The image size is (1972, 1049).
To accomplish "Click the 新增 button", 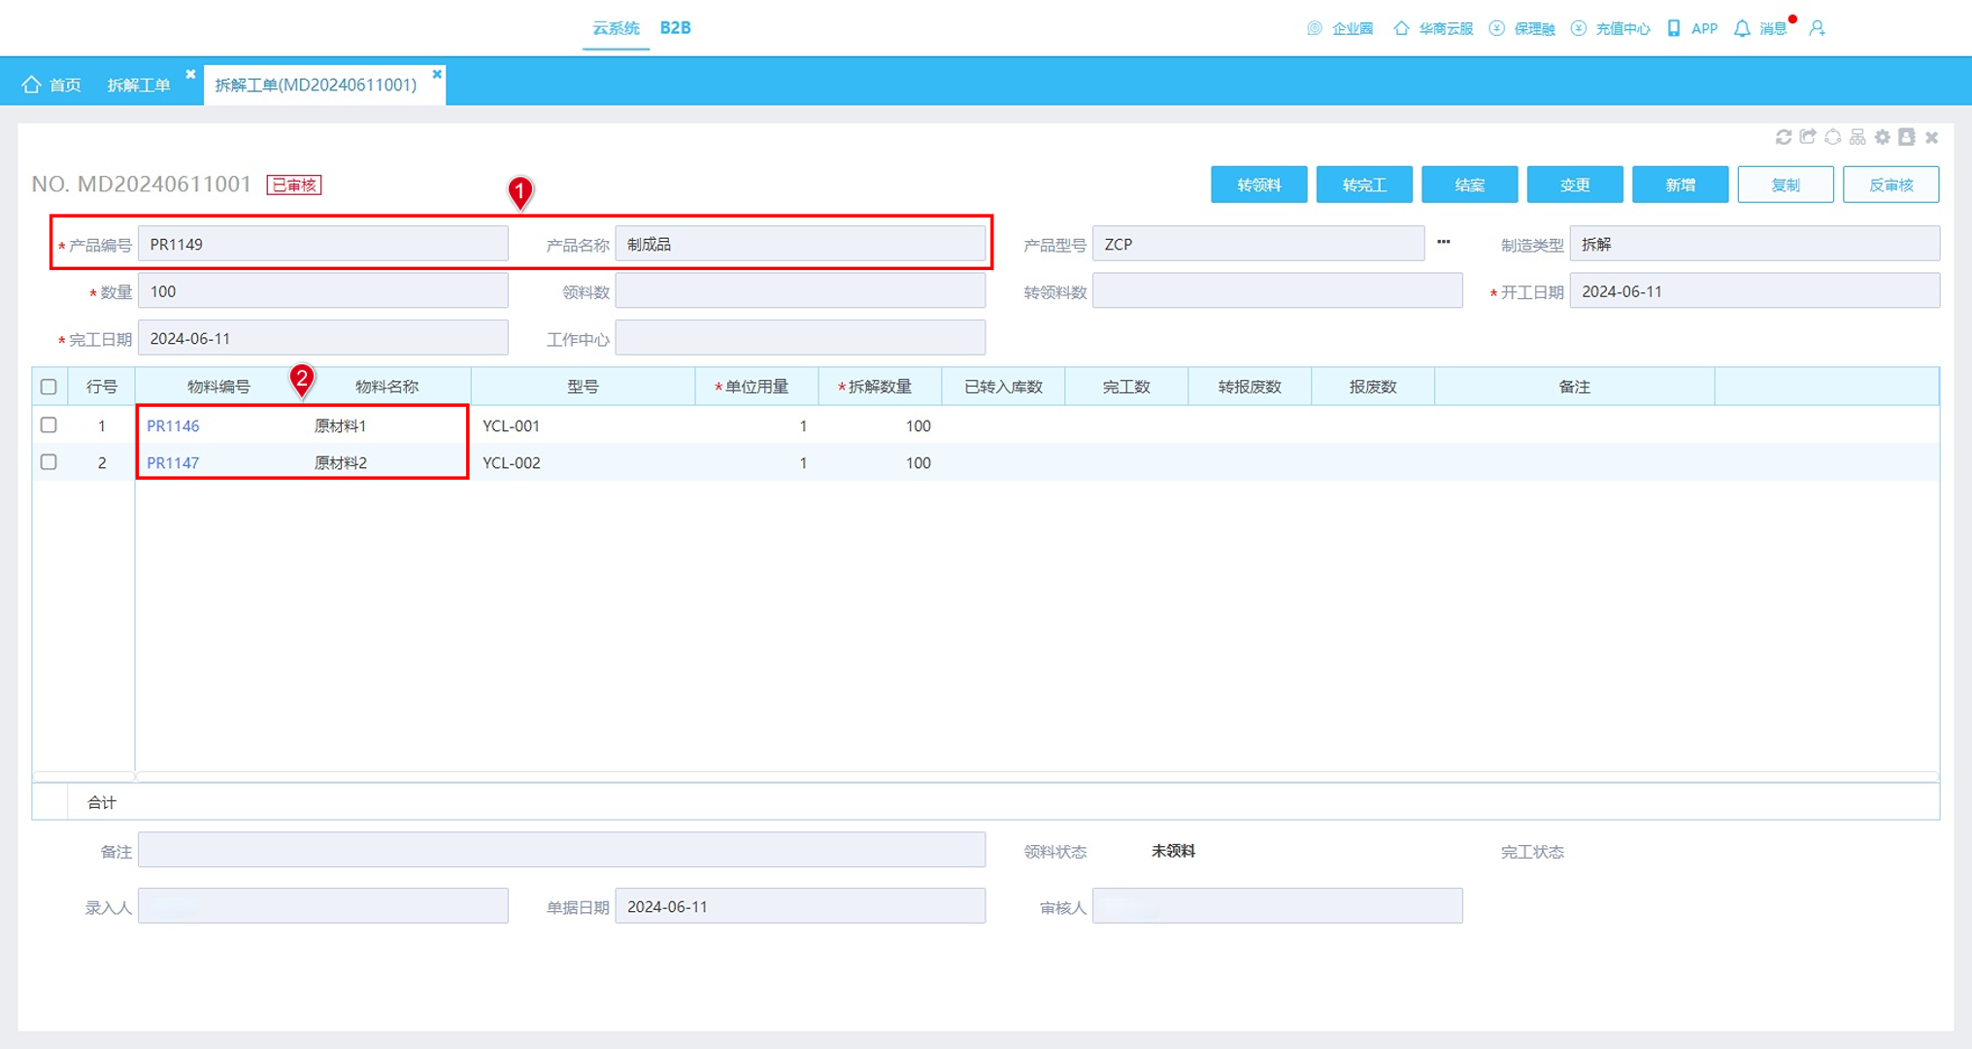I will click(x=1680, y=185).
